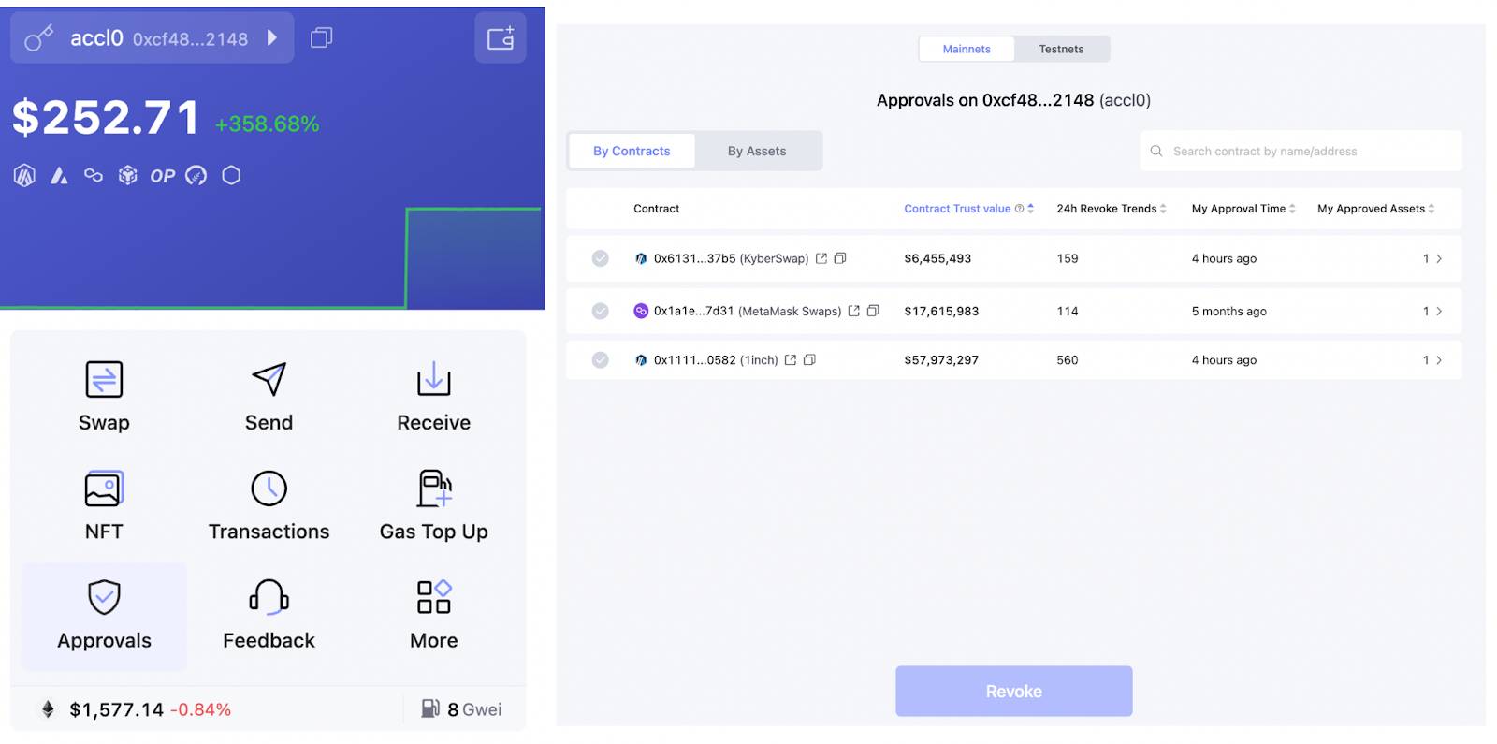Copy the KyberSwap contract address
Image resolution: width=1497 pixels, height=744 pixels.
tap(840, 258)
